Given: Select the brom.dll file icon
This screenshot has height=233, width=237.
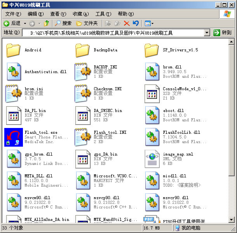Looking at the screenshot, I should pos(152,72).
